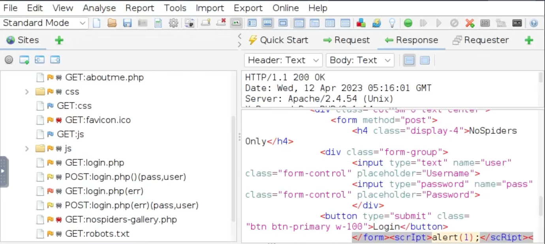The height and width of the screenshot is (244, 545).
Task: Click the upper collapse arrow on the panel splitter
Action: click(x=239, y=36)
